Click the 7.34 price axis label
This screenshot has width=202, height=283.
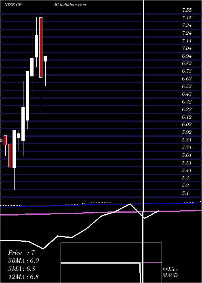point(187,25)
